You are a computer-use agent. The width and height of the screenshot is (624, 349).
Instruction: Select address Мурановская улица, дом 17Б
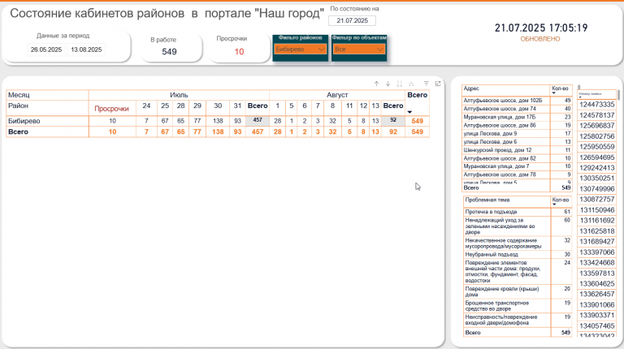[500, 117]
